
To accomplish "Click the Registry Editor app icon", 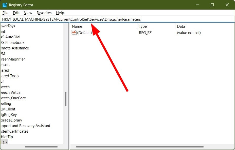I will pos(5,5).
